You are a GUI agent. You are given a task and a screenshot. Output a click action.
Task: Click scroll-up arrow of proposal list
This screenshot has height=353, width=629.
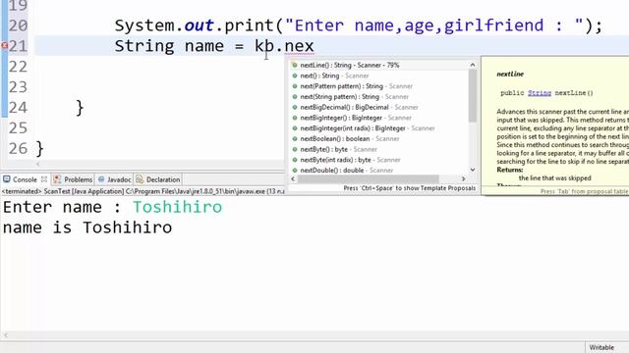(x=473, y=65)
